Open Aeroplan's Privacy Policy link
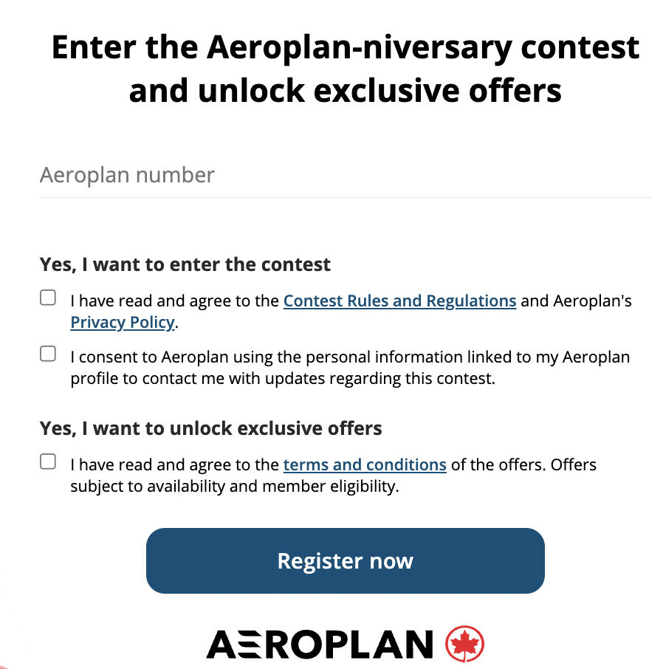Screen dimensions: 663x669 123,323
